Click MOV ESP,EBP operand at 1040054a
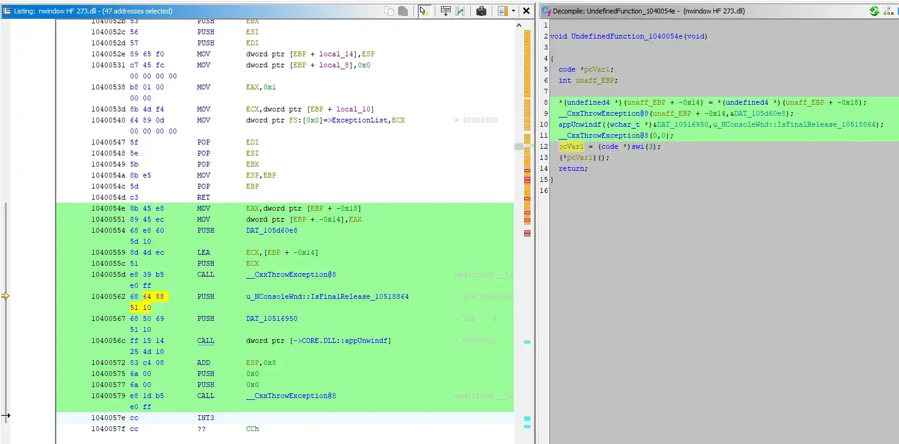The image size is (899, 444). [x=261, y=175]
